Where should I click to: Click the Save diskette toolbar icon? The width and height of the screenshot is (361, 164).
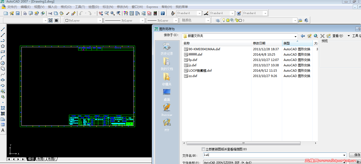pos(18,13)
